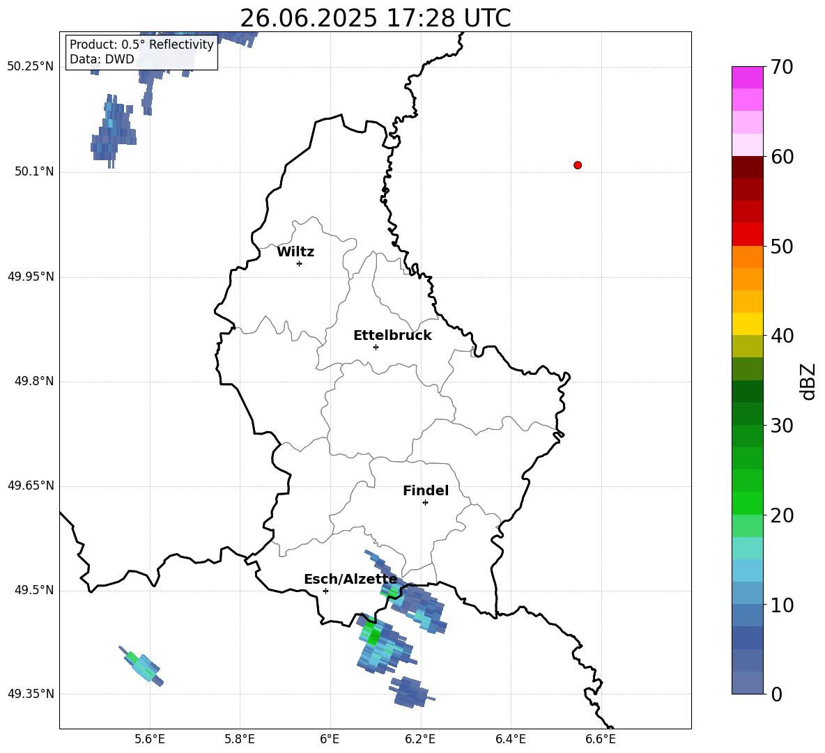825x753 pixels.
Task: Click the 70 tick on colorbar
Action: pyautogui.click(x=782, y=67)
